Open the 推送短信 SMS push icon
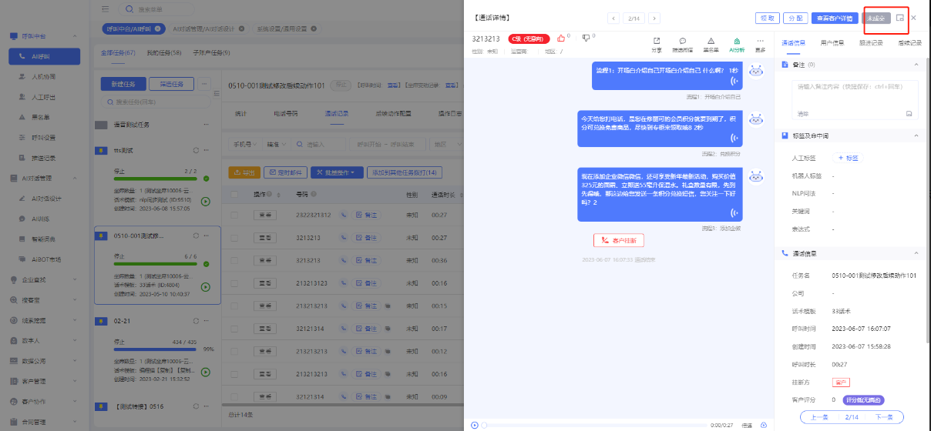931x431 pixels. point(682,44)
